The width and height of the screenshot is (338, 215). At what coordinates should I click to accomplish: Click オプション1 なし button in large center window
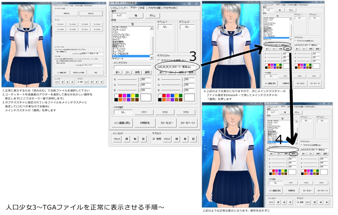[x=165, y=27]
